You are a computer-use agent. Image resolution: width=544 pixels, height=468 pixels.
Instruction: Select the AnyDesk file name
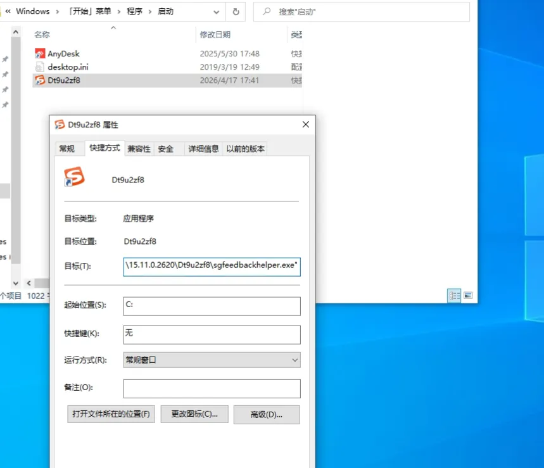click(x=63, y=54)
